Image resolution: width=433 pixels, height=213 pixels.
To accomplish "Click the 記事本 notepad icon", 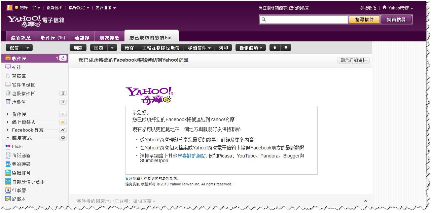I will tap(8, 199).
